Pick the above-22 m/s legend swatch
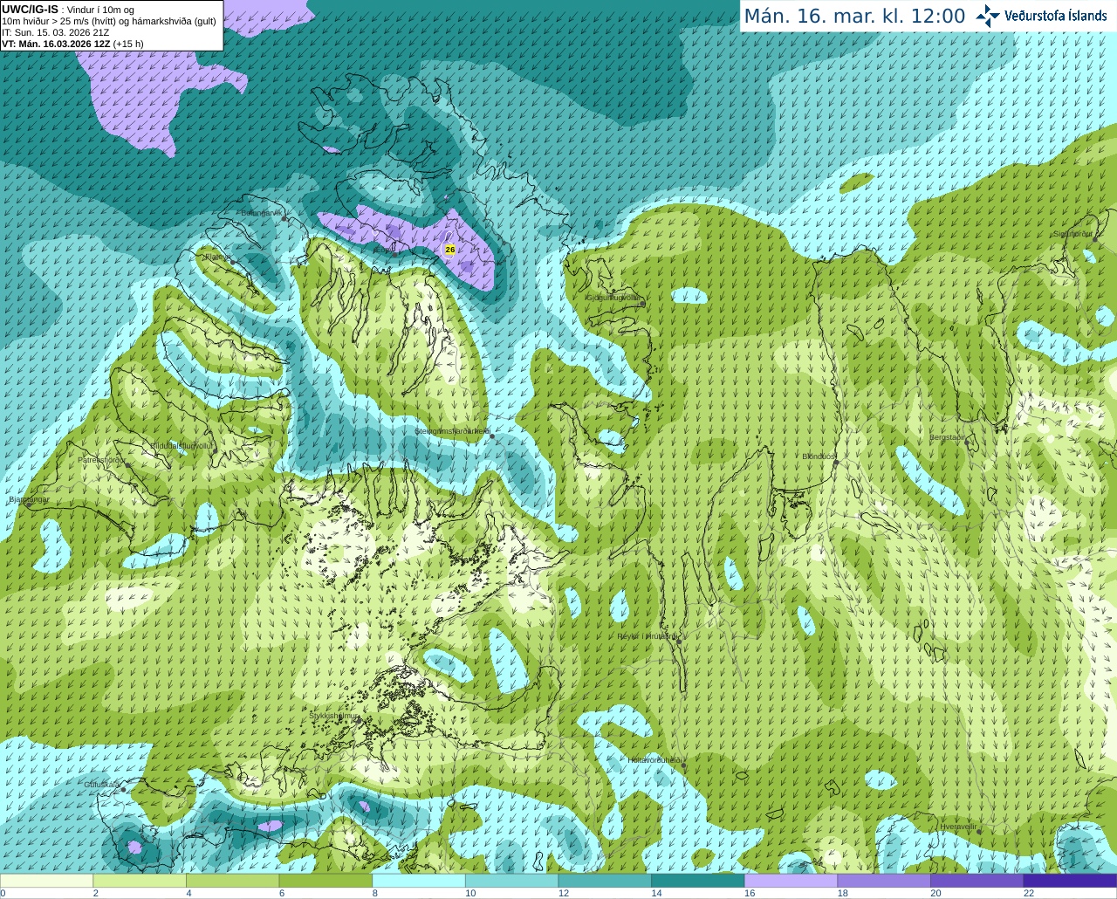The height and width of the screenshot is (899, 1117). click(1070, 881)
